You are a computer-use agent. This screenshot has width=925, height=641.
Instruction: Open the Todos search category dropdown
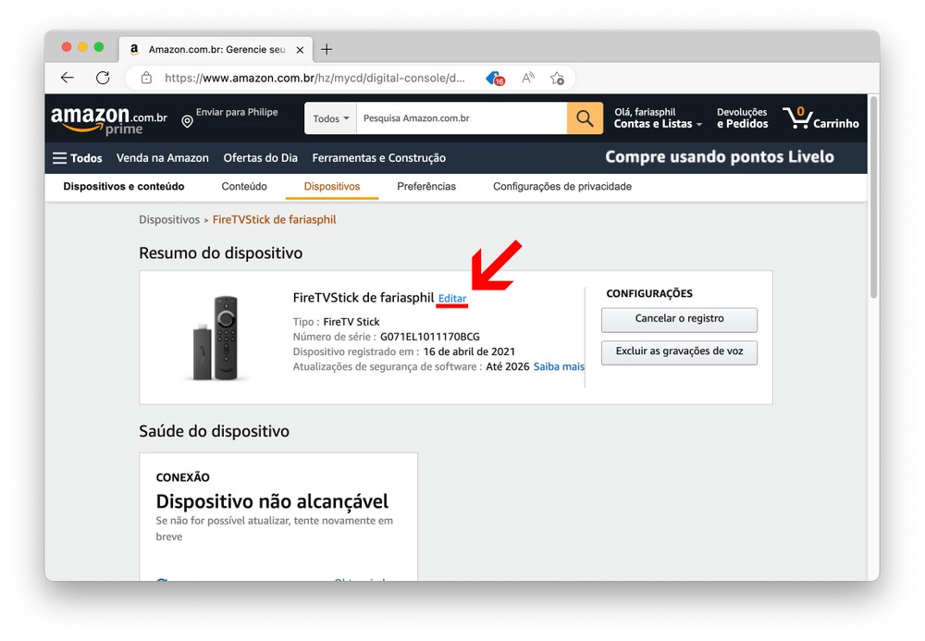[330, 118]
